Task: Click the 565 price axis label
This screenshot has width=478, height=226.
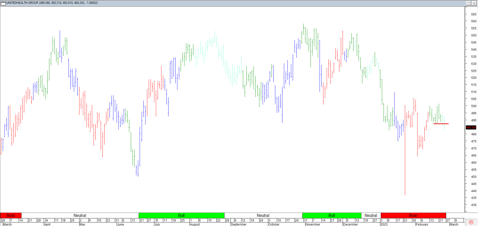Action: point(474,14)
